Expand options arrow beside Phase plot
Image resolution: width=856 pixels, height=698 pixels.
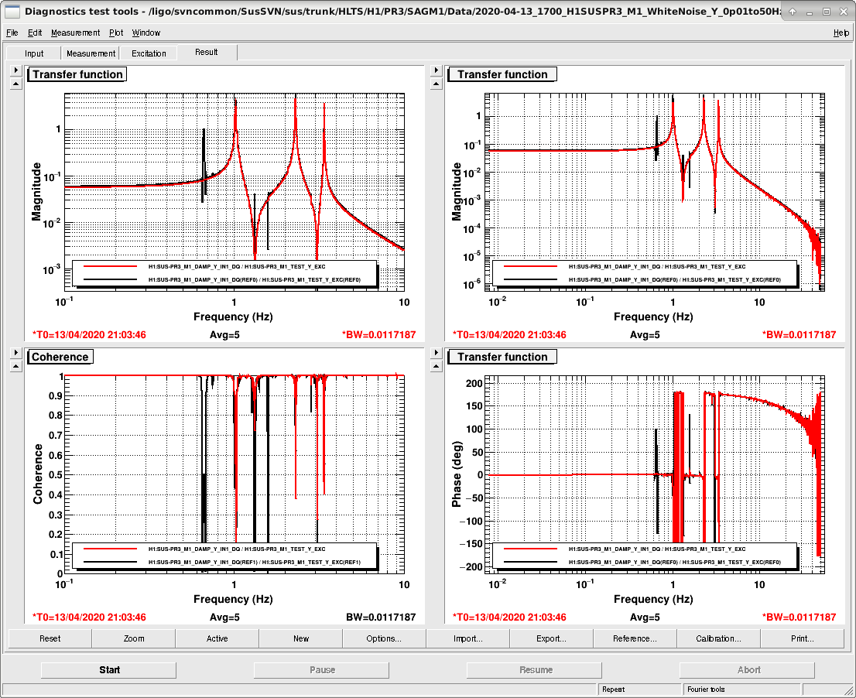(x=436, y=353)
